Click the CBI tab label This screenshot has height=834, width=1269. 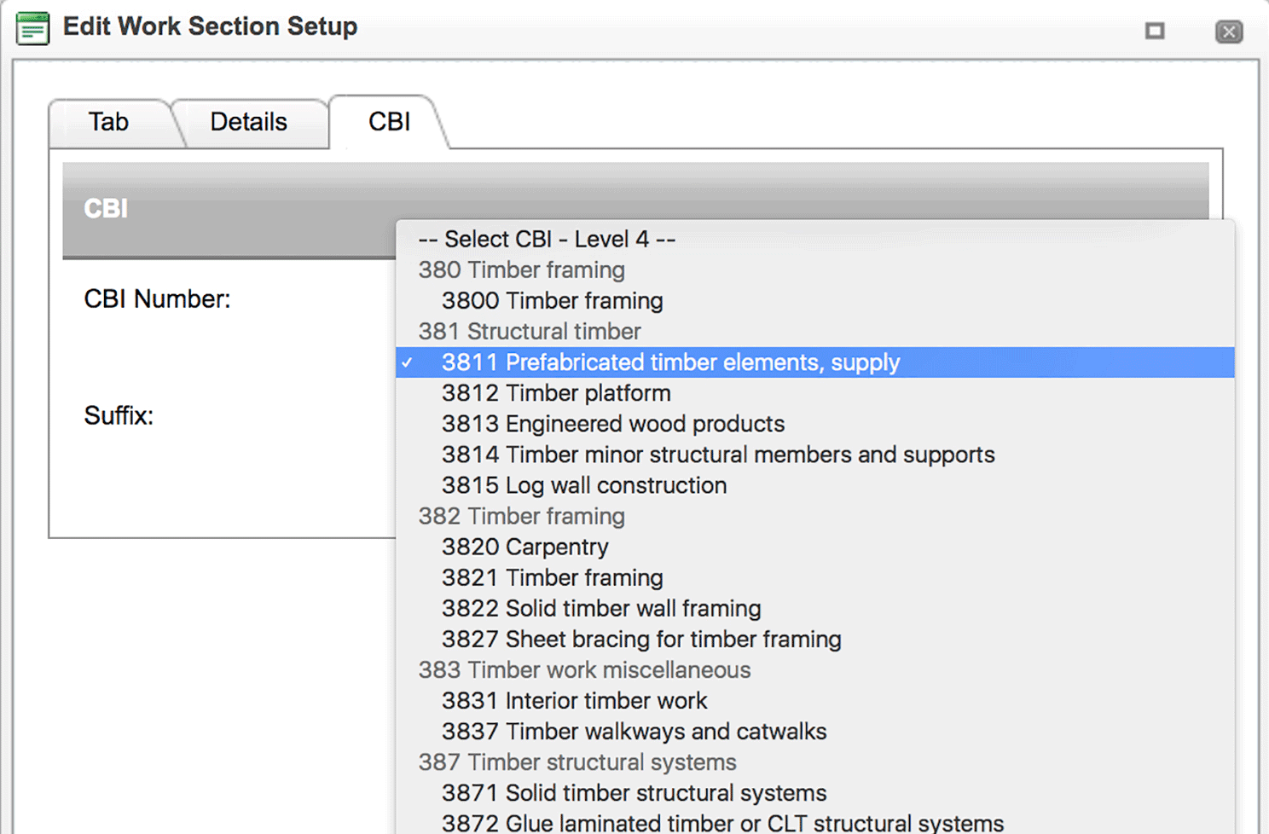(389, 122)
